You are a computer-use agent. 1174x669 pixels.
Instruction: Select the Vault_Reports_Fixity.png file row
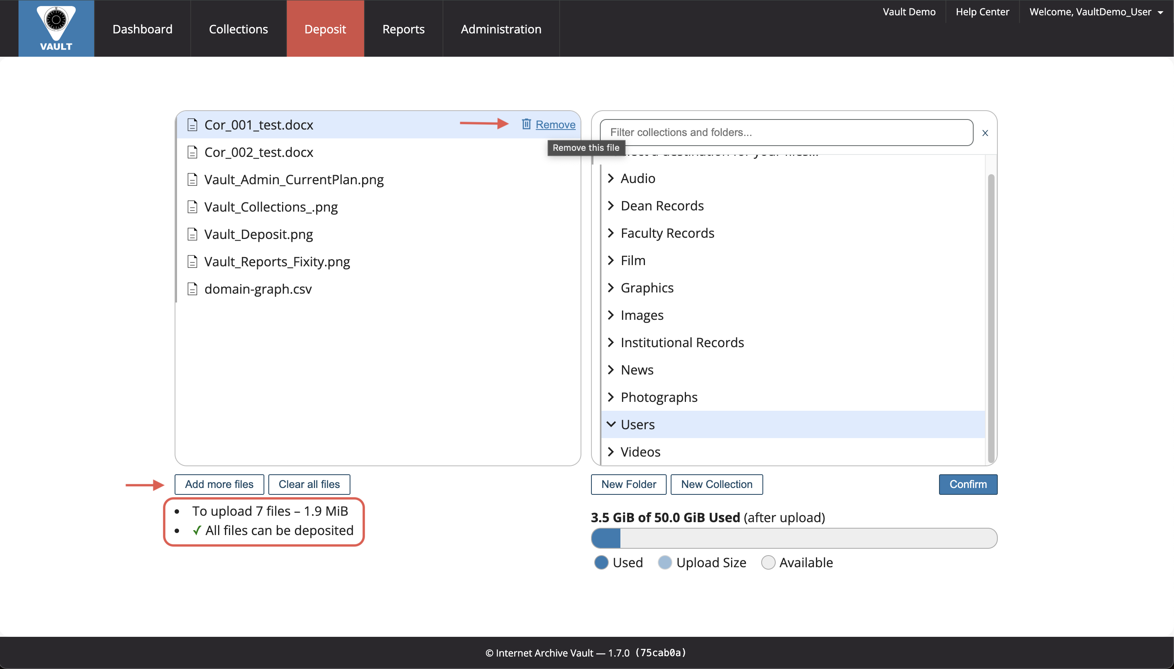(378, 261)
